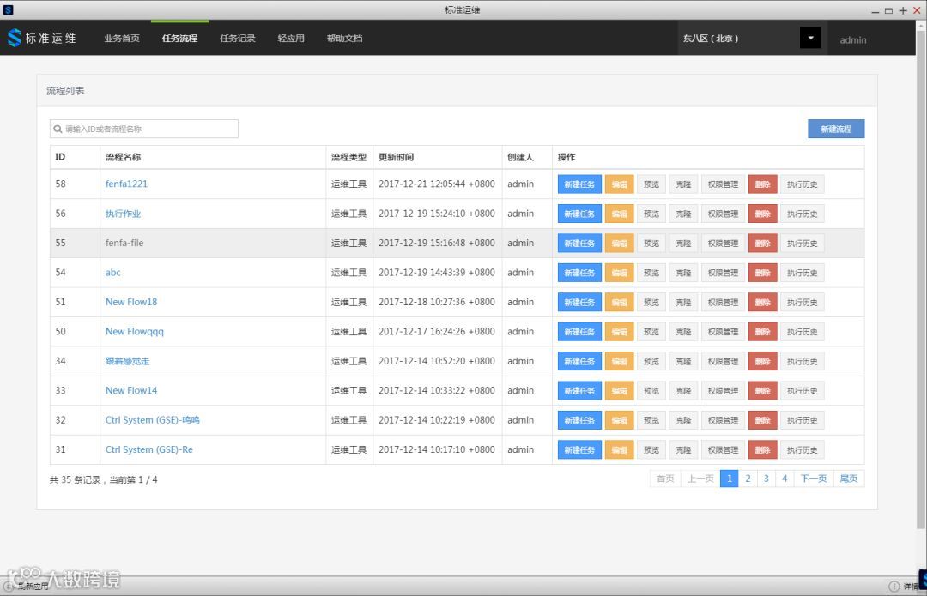
Task: Click 删除 for New Flowqqq row
Action: pos(763,332)
